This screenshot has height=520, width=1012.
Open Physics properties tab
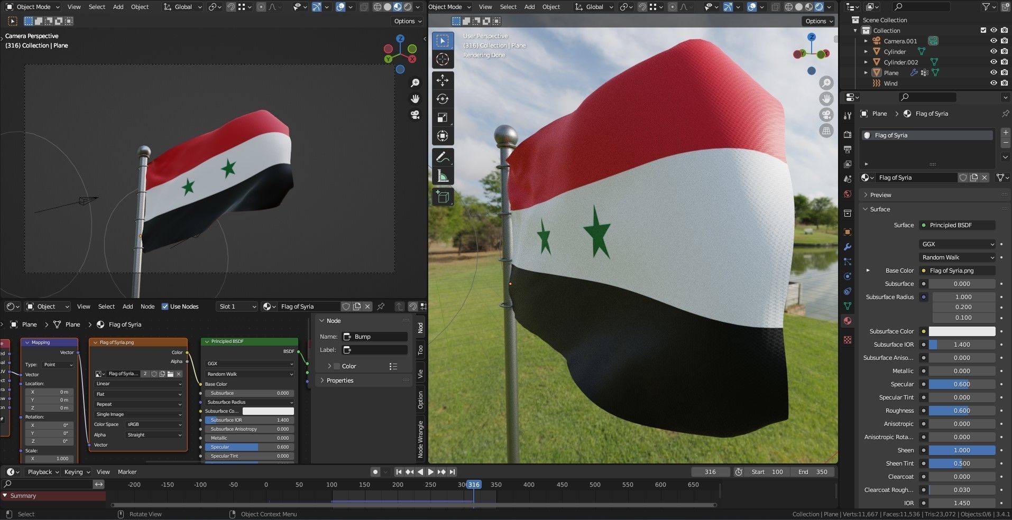coord(848,276)
